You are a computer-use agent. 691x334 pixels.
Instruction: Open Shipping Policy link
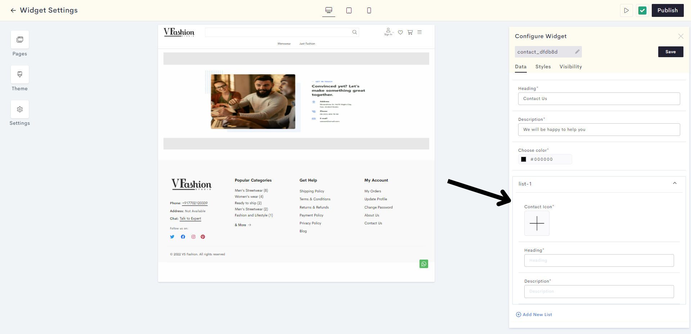(312, 191)
